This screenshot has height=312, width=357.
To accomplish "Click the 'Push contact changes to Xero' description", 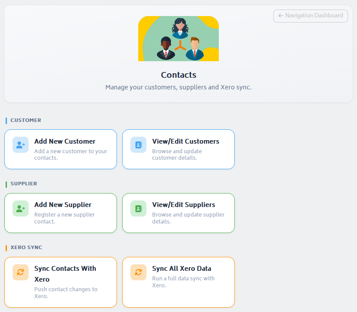I will tap(66, 292).
